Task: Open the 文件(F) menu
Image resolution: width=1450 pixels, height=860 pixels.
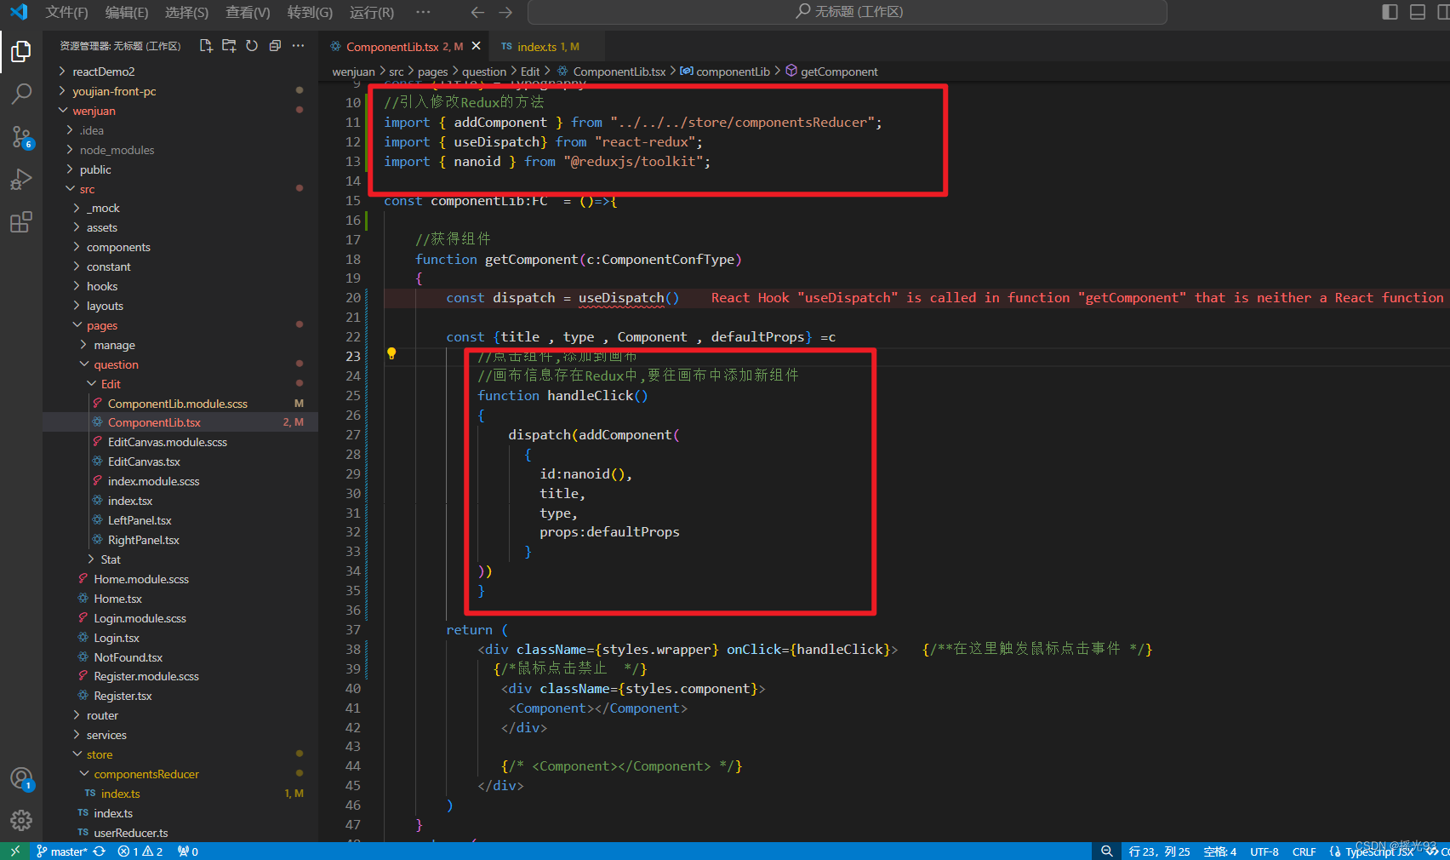Action: pyautogui.click(x=66, y=12)
